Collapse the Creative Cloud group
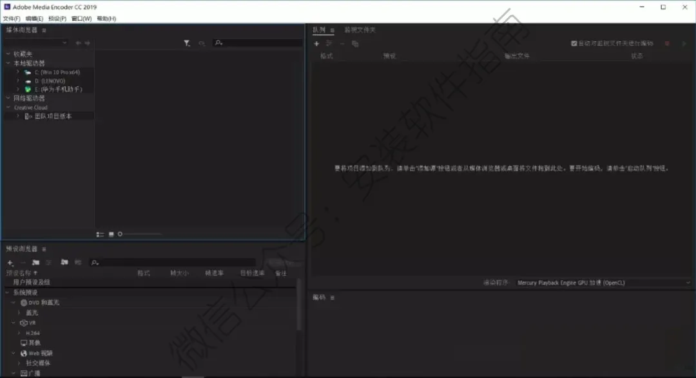 coord(8,108)
